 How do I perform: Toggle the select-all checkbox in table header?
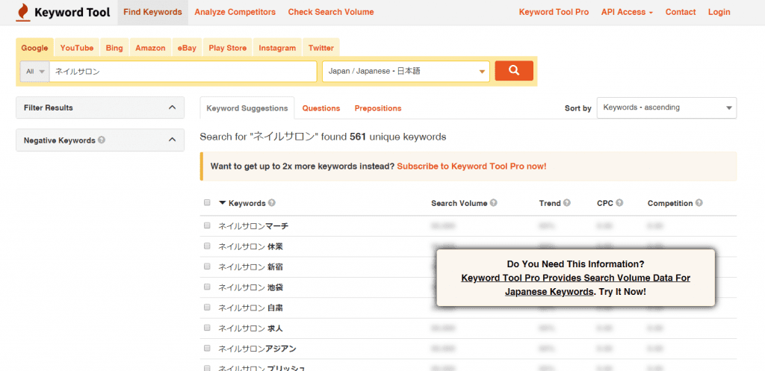[207, 202]
